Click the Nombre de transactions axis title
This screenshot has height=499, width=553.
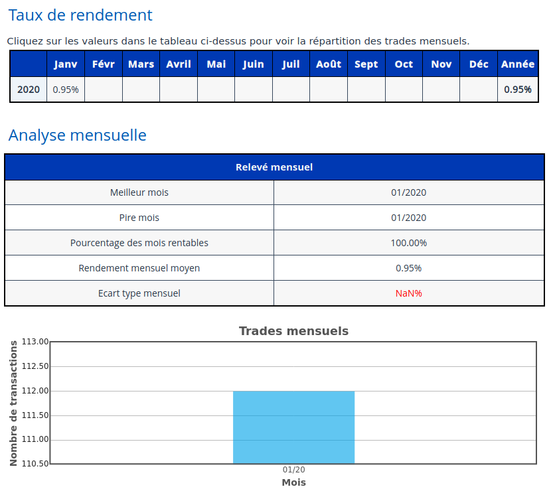pos(13,403)
